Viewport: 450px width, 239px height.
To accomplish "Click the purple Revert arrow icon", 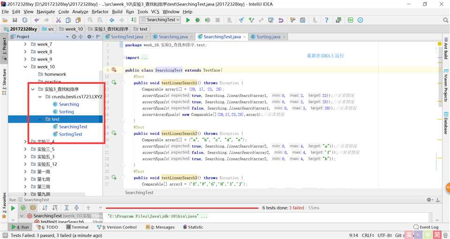I will [281, 20].
